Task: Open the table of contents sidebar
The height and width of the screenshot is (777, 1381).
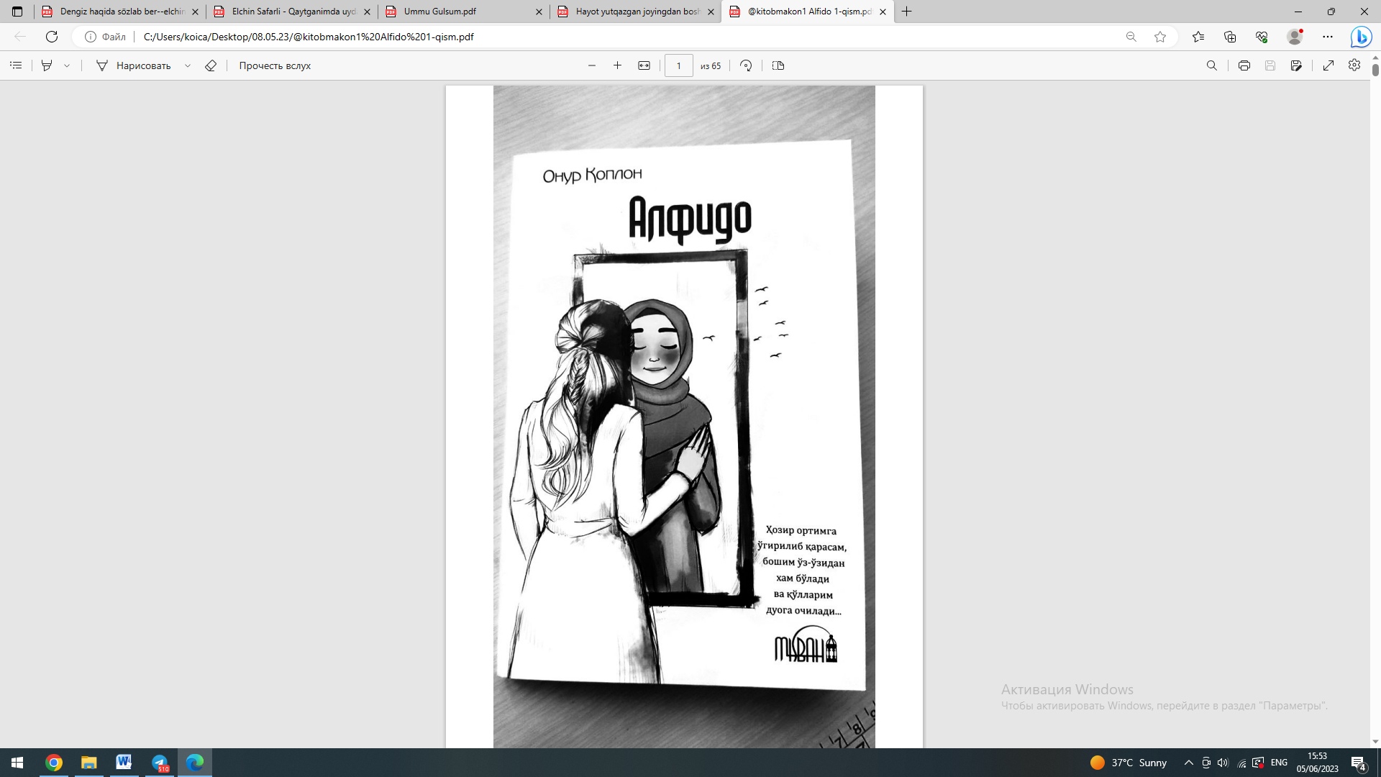Action: [16, 65]
